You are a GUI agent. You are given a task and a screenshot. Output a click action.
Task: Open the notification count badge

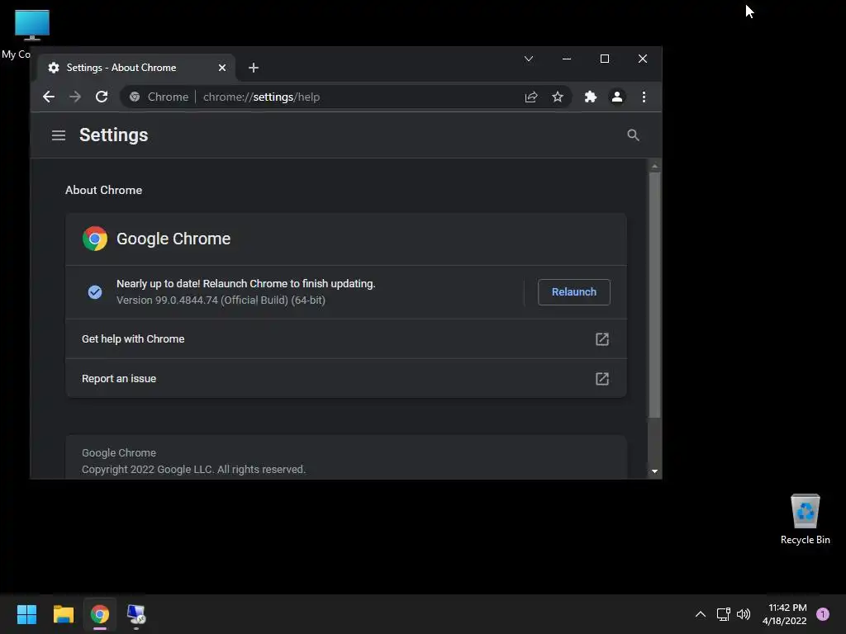823,614
